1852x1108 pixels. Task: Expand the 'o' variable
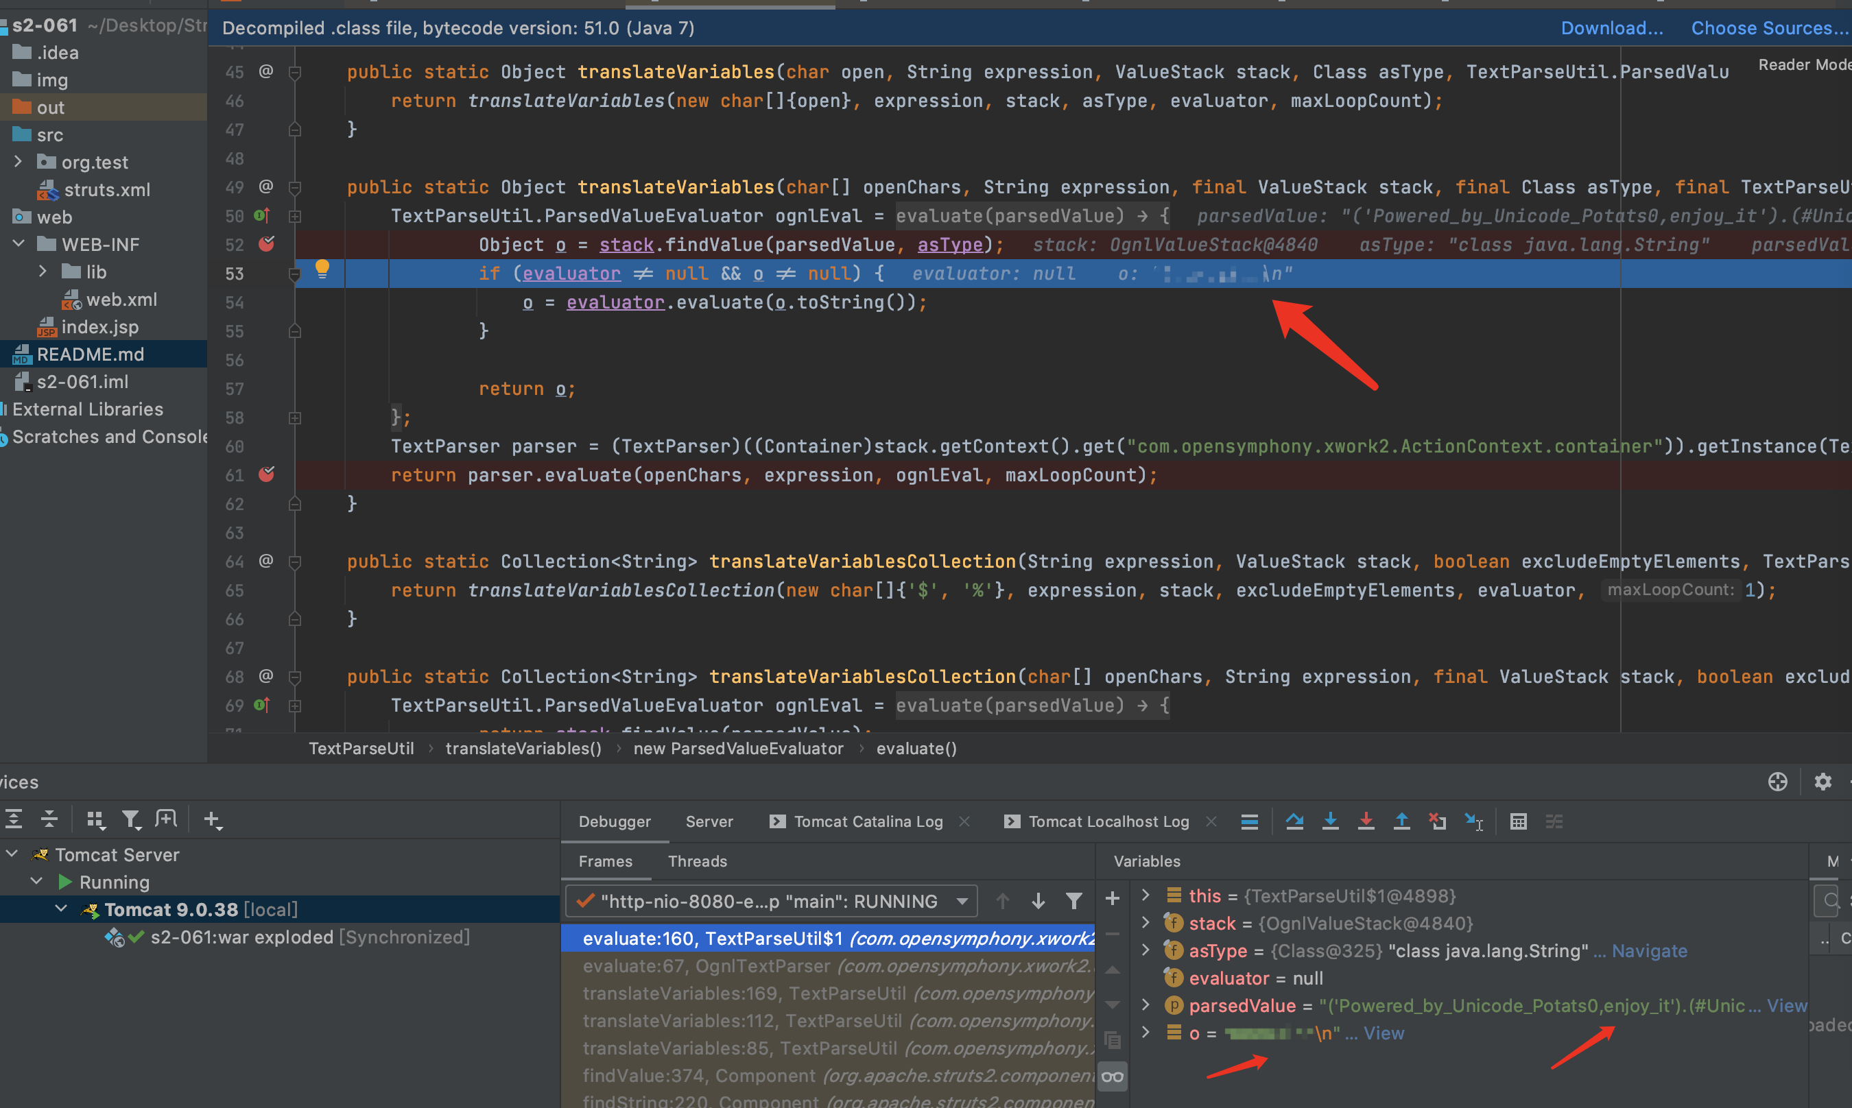[x=1145, y=1032]
